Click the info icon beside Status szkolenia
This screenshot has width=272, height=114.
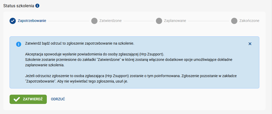[x=37, y=6]
